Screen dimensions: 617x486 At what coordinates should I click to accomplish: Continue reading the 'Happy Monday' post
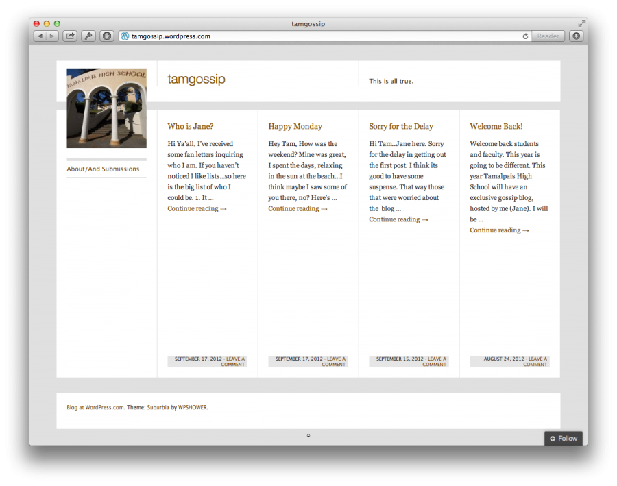pos(298,208)
